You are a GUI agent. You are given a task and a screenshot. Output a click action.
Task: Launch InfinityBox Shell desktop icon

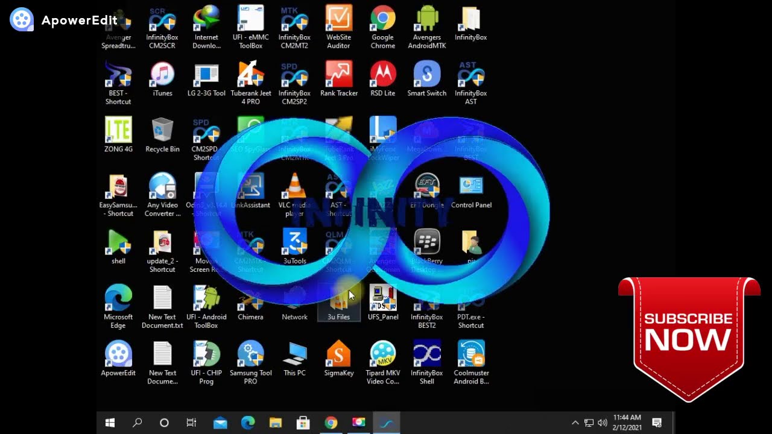(x=426, y=363)
